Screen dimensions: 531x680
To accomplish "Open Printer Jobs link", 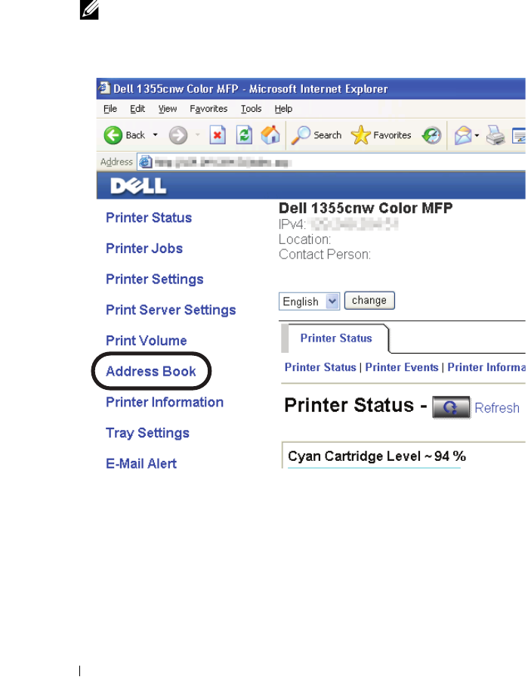I will (x=144, y=249).
